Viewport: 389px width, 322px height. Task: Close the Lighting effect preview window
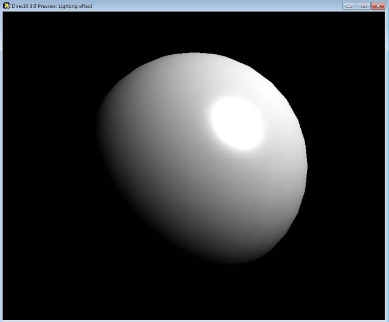click(x=378, y=6)
